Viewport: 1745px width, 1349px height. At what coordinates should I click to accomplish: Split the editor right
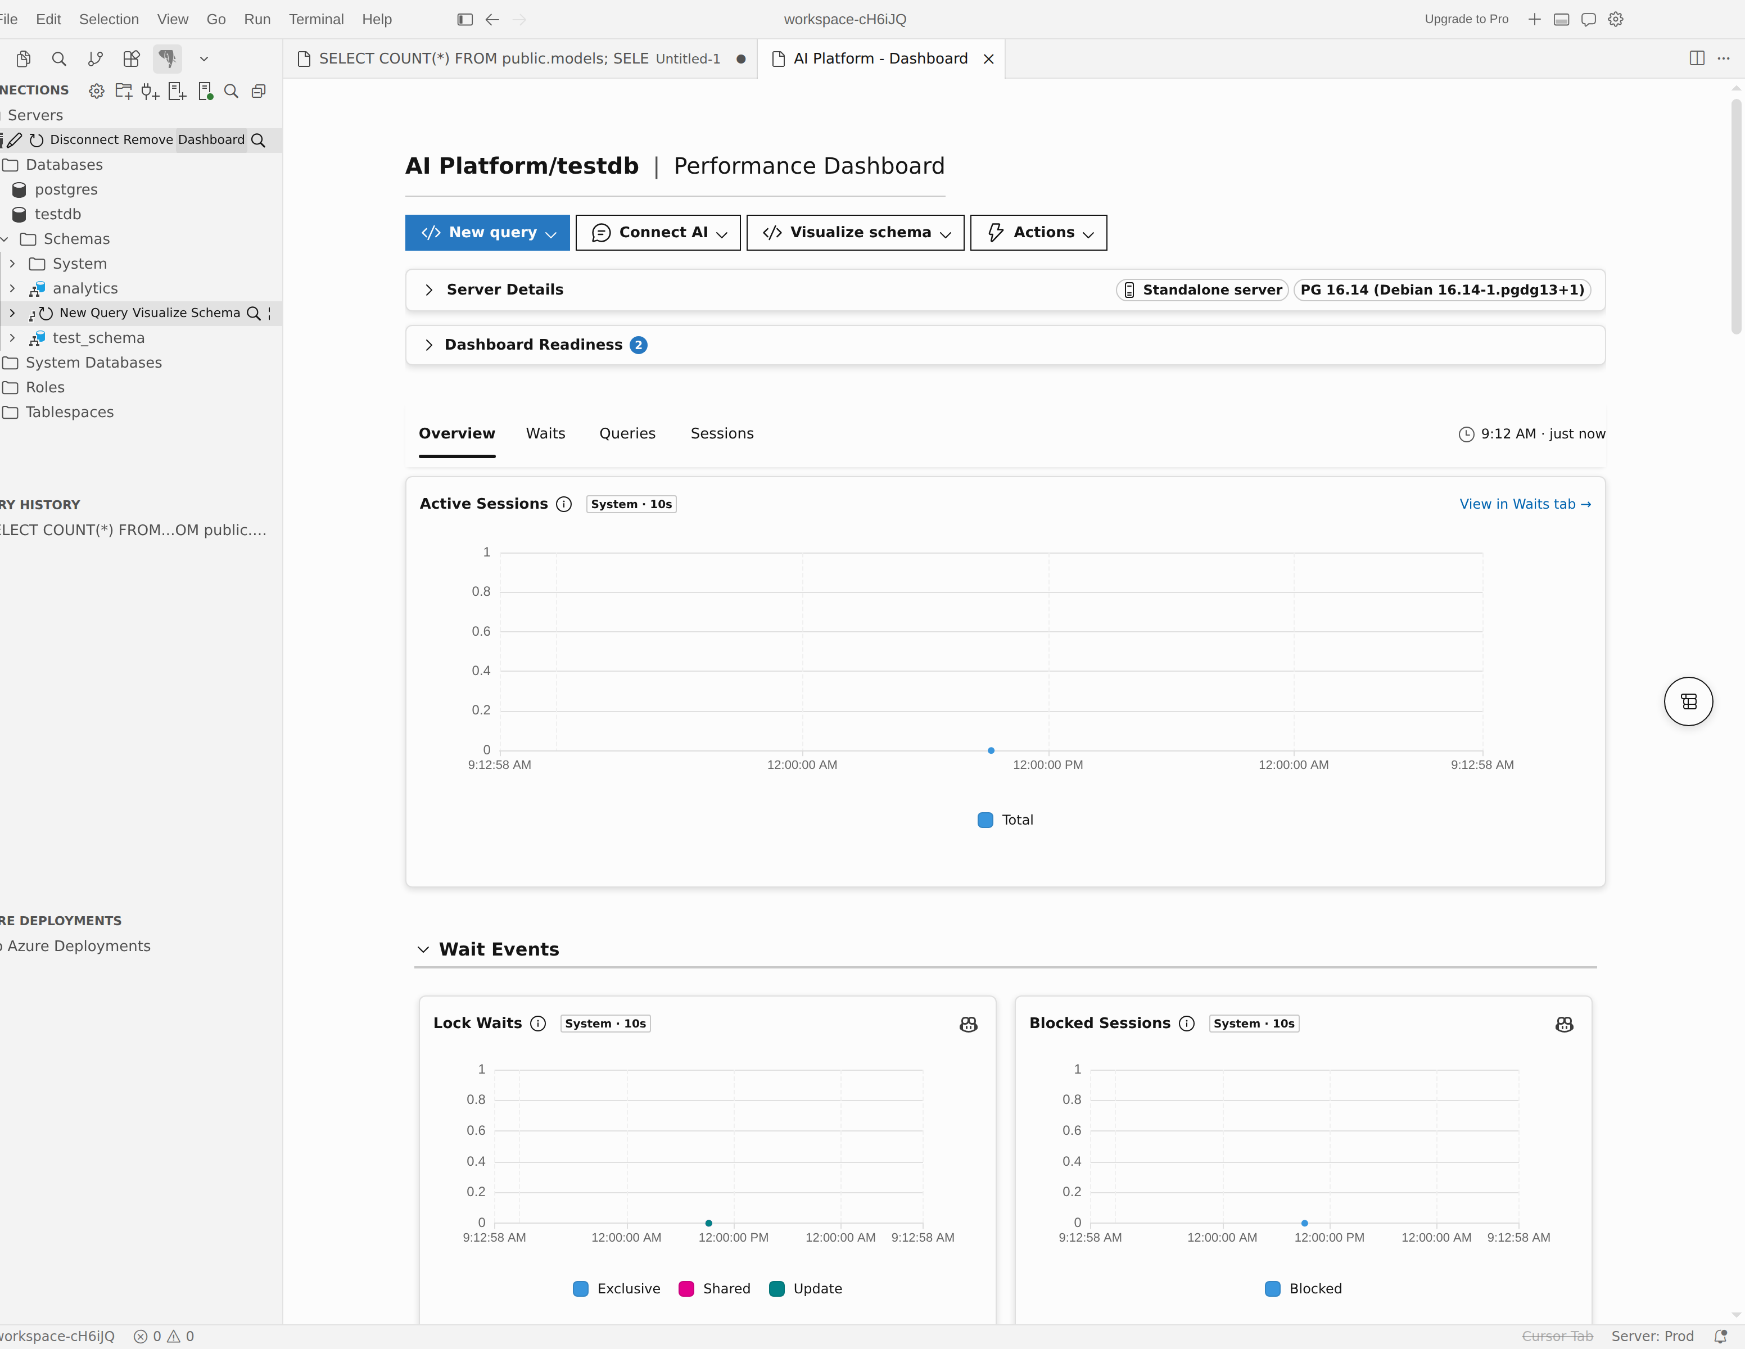tap(1697, 58)
